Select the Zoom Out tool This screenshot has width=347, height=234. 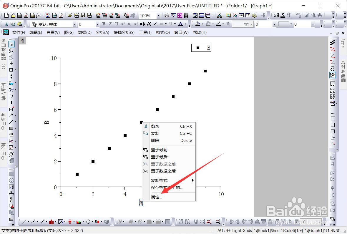coord(11,57)
